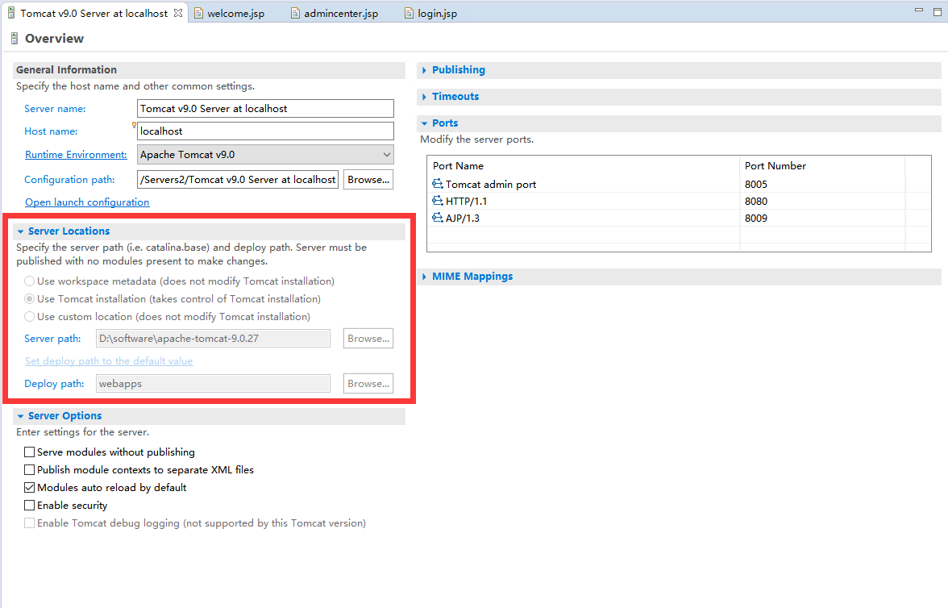Tick the Enable security checkbox
This screenshot has height=608, width=948.
[x=29, y=505]
